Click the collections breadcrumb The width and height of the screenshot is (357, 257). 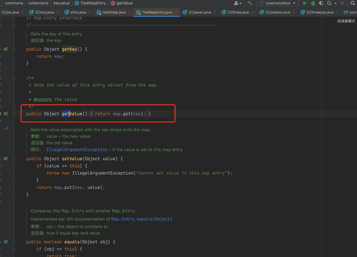[x=38, y=3]
